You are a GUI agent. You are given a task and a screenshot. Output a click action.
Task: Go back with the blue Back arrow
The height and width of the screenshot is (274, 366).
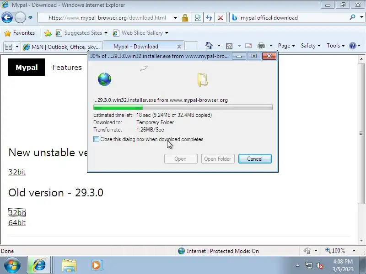coord(7,17)
